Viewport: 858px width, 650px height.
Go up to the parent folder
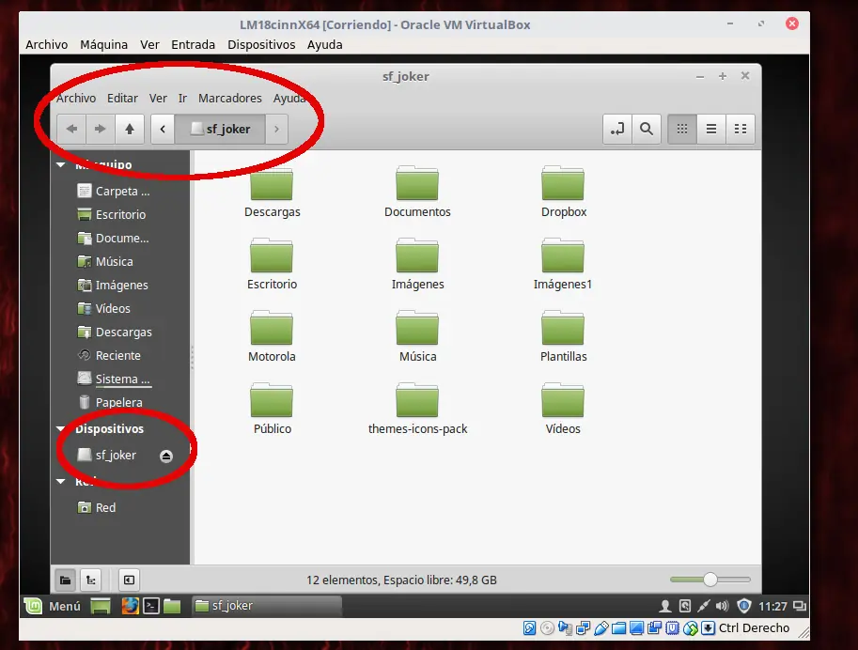130,129
